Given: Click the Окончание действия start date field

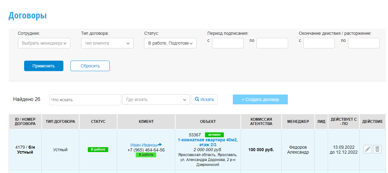Looking at the screenshot, I should coord(319,43).
